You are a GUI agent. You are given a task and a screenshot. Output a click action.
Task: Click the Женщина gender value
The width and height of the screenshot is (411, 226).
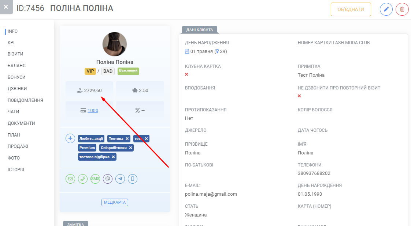[196, 215]
